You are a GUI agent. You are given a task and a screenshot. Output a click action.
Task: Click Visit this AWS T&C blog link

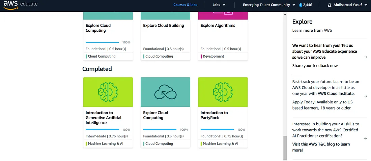(x=321, y=147)
